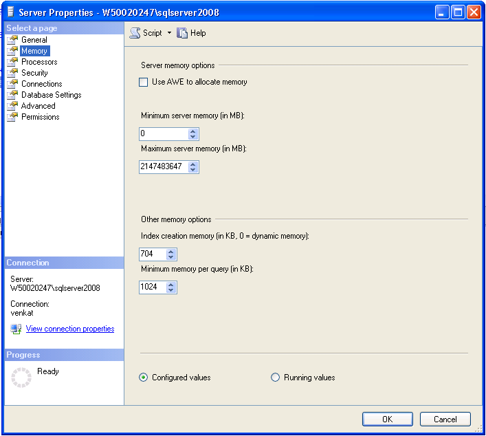Decrease minimum server memory with down arrow

pos(192,136)
